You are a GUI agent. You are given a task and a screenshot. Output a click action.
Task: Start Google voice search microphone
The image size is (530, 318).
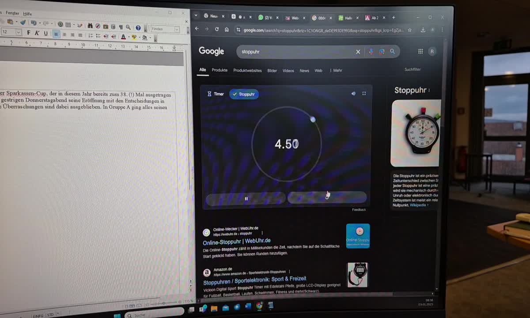point(371,52)
